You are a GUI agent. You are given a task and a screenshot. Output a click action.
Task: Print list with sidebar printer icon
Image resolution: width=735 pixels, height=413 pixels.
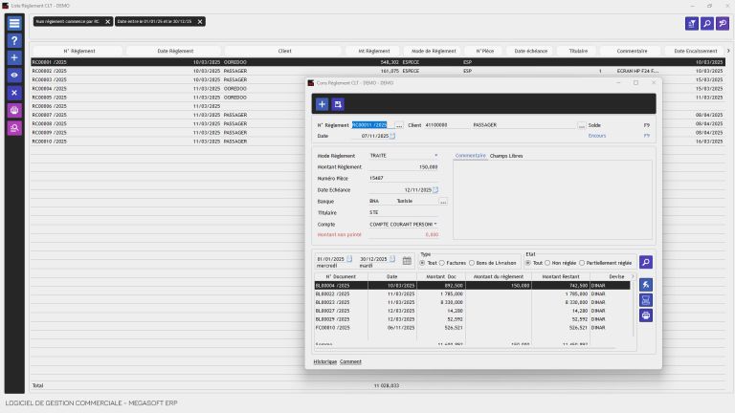pos(14,111)
